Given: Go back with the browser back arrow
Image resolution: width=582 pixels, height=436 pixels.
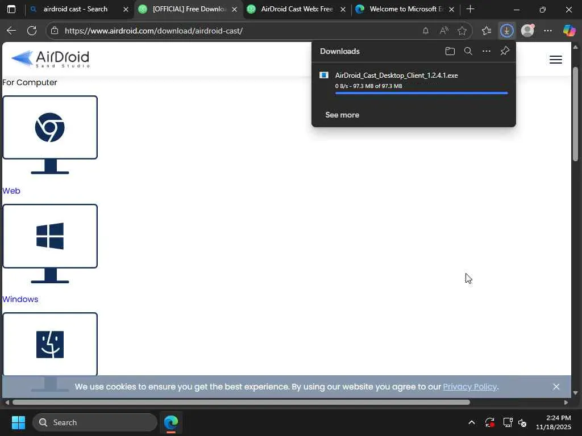Looking at the screenshot, I should coord(11,31).
